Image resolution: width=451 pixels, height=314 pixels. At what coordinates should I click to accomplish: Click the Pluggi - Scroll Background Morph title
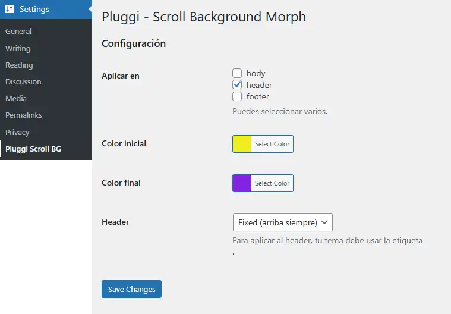[x=204, y=17]
